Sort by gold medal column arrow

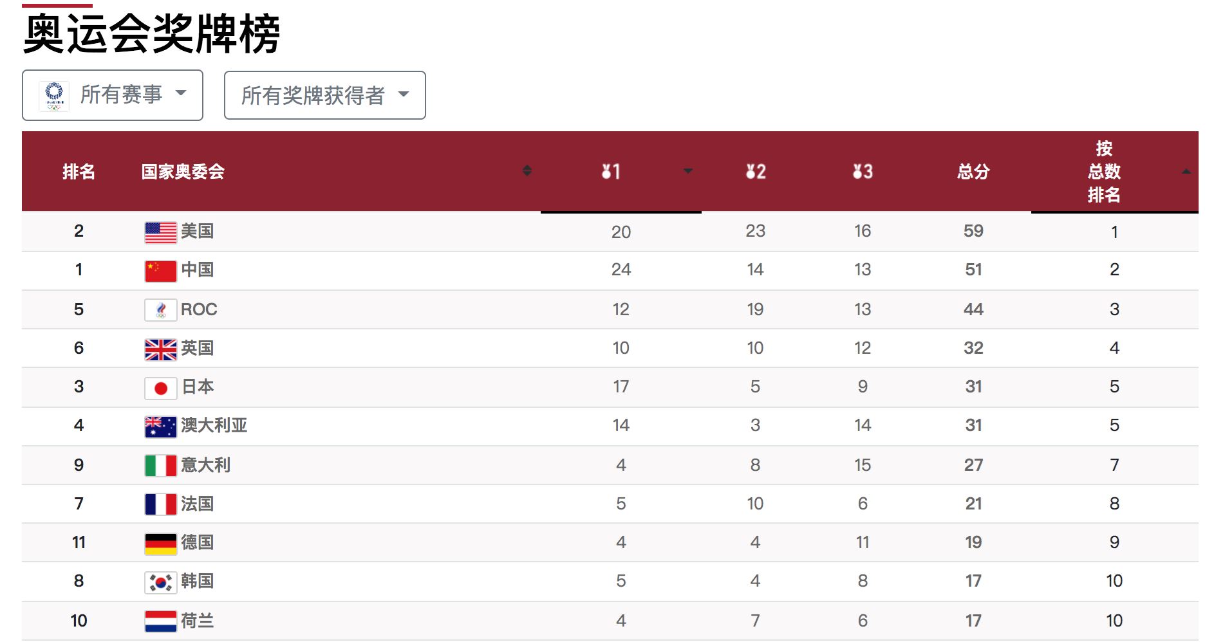coord(687,171)
